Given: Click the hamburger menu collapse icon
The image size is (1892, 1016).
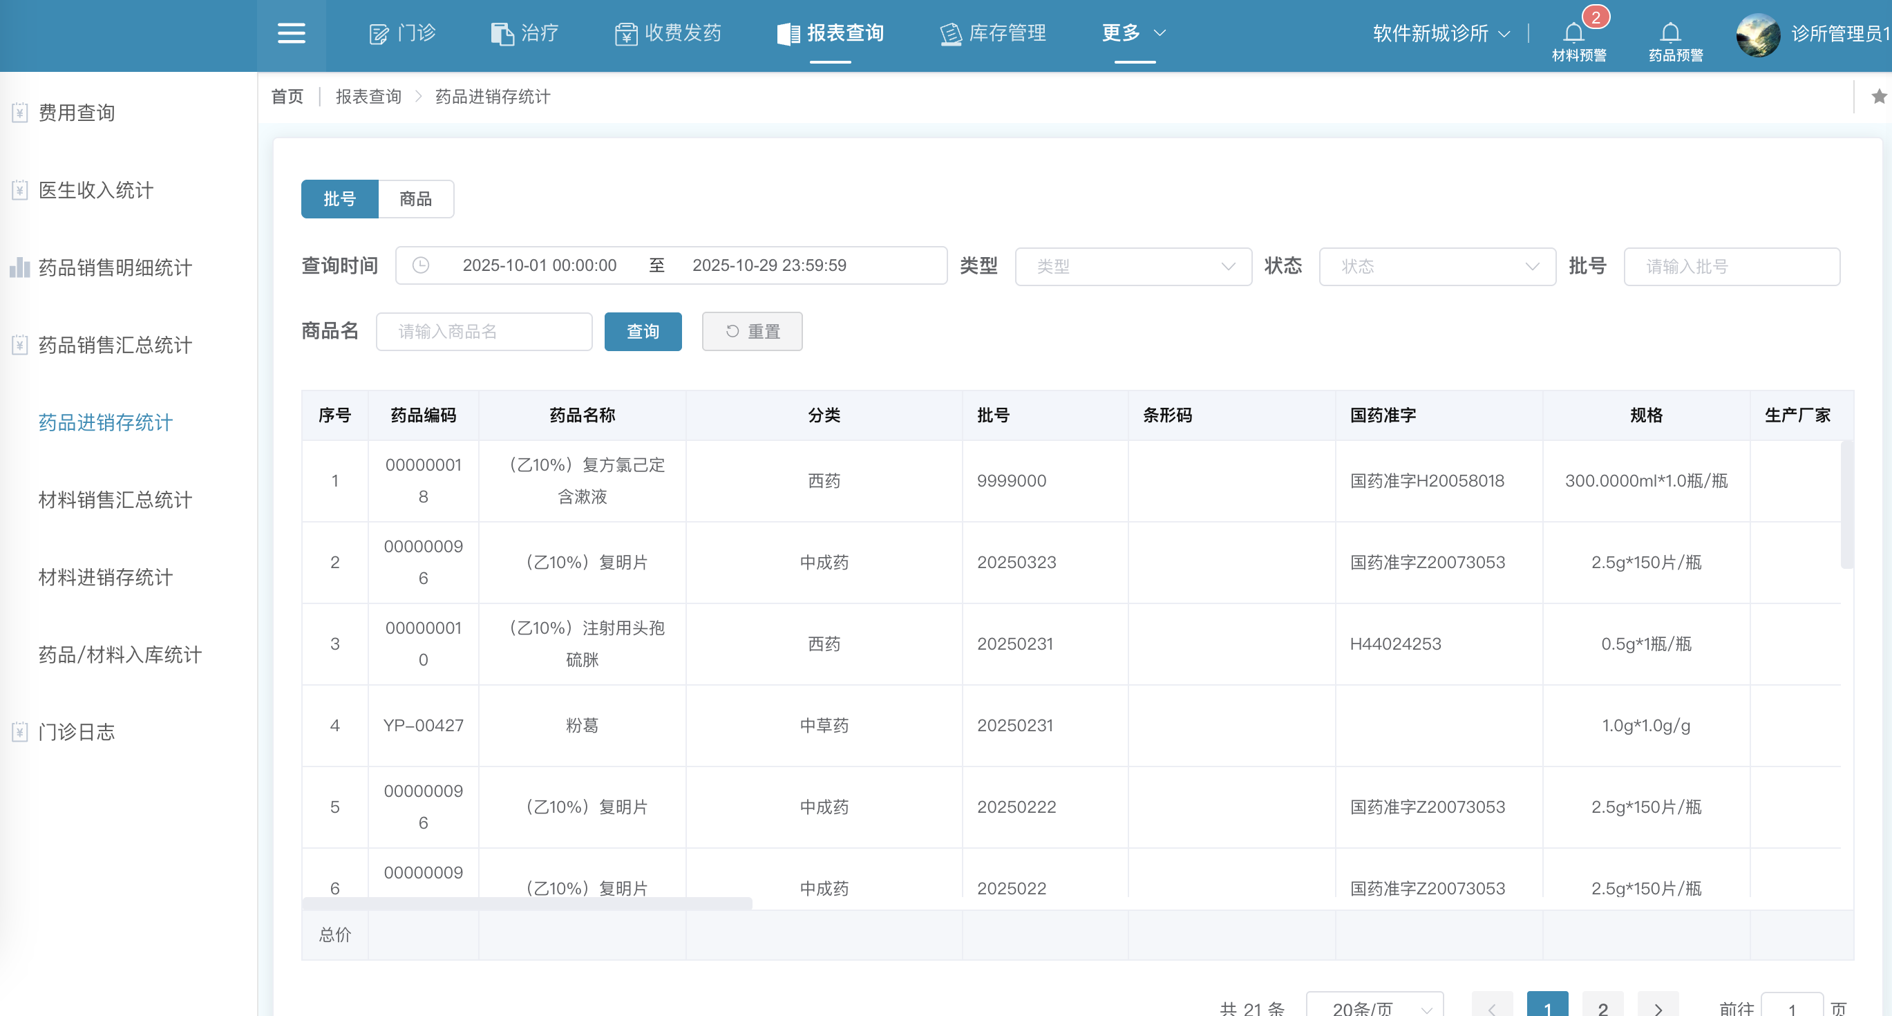Looking at the screenshot, I should pos(291,34).
